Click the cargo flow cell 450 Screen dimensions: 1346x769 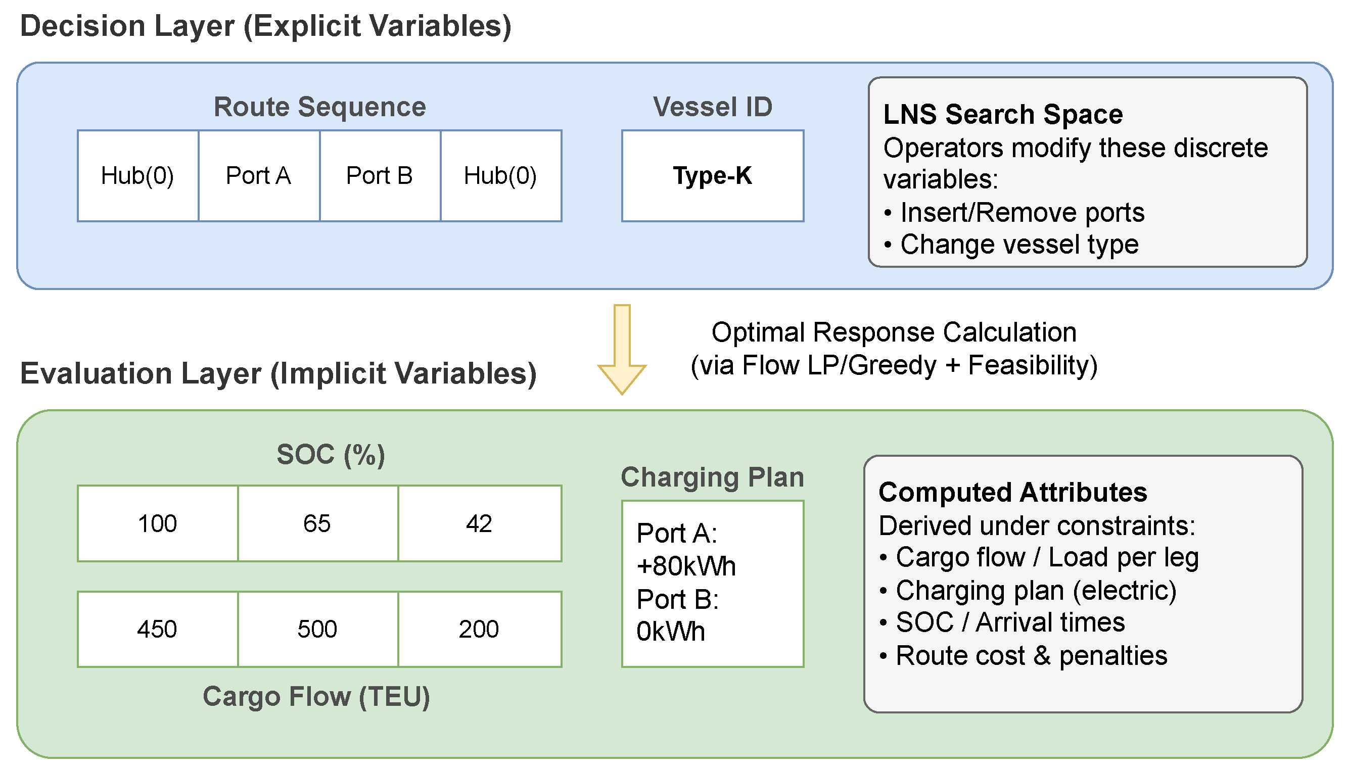click(x=157, y=629)
